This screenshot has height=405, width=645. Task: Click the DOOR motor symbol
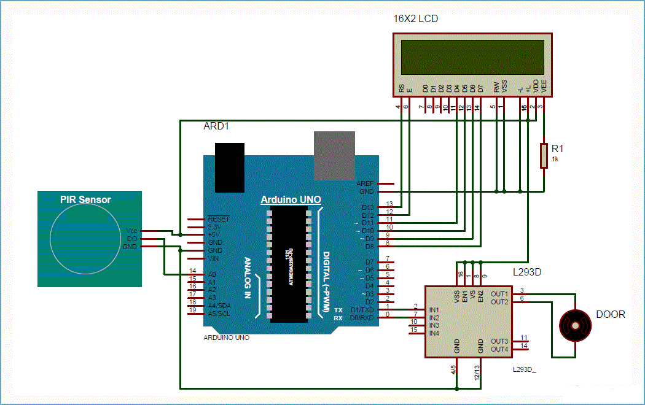point(575,325)
